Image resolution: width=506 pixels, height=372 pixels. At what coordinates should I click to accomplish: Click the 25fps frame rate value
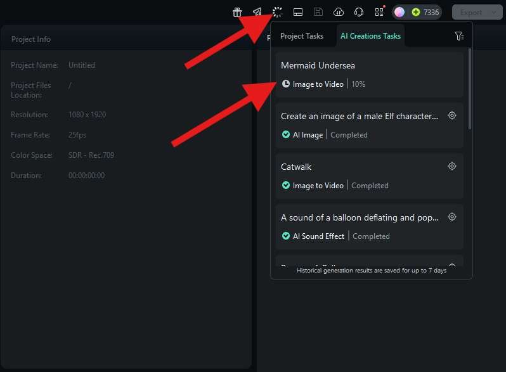[x=77, y=135]
